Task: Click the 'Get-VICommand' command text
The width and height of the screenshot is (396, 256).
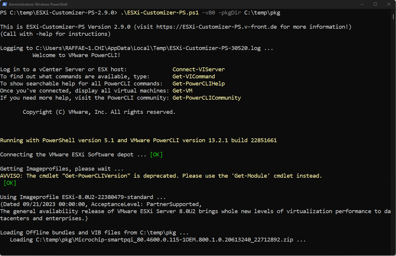Action: 194,77
